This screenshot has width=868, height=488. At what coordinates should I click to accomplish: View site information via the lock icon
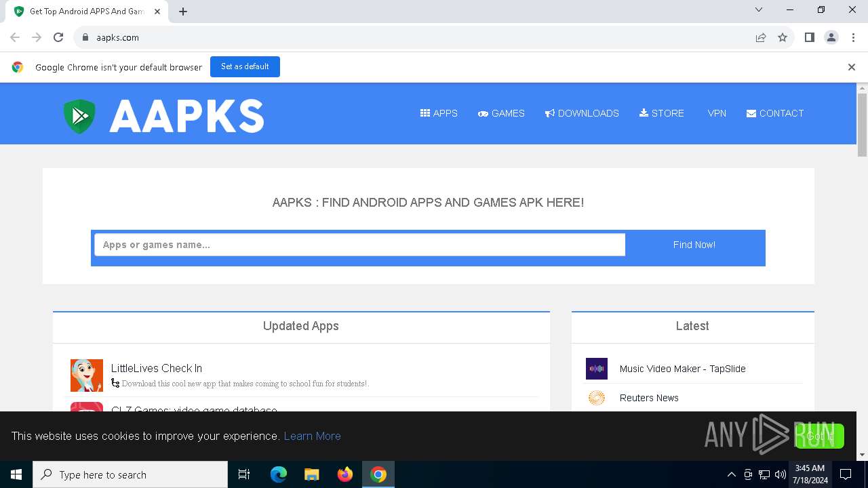(x=85, y=37)
